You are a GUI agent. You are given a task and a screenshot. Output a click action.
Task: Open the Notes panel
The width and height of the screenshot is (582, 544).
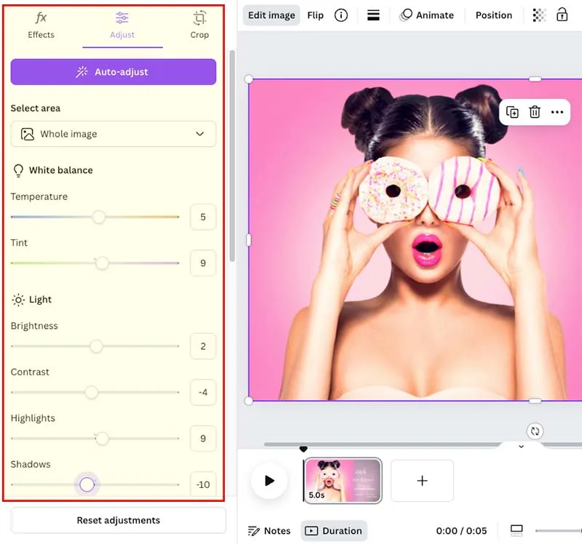[269, 530]
